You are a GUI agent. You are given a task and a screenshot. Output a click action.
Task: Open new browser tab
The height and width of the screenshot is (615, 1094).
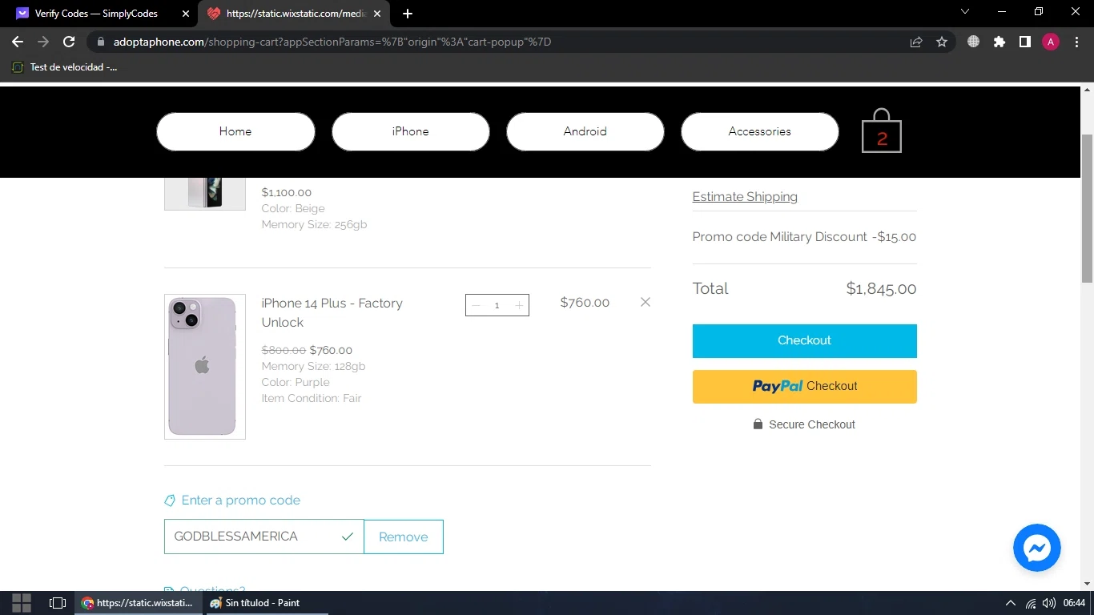pos(408,14)
